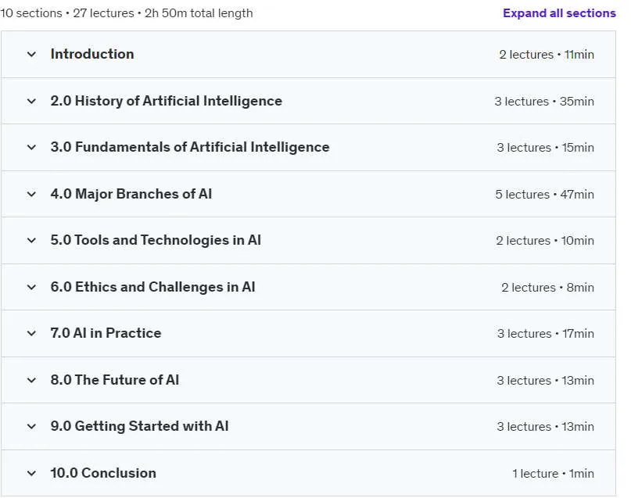Open 4.0 Major Branches of AI title

pyautogui.click(x=131, y=194)
